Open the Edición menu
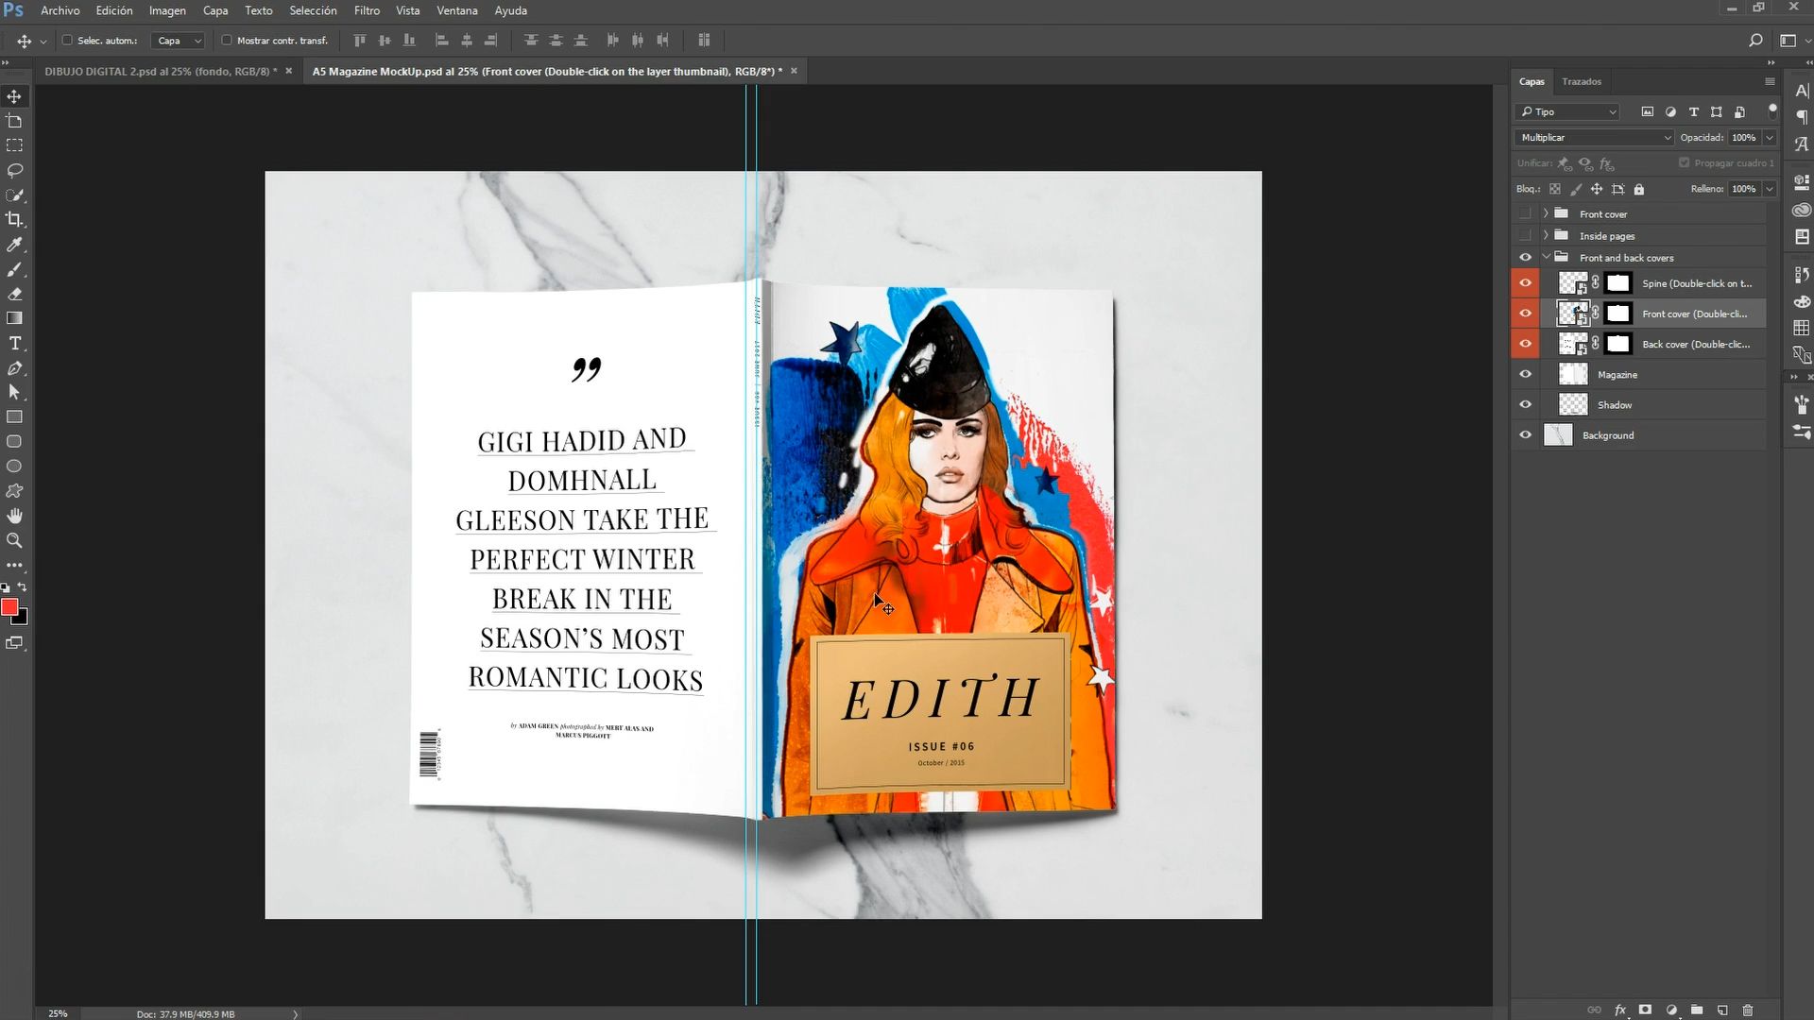Screen dimensions: 1814x1020 coord(114,10)
